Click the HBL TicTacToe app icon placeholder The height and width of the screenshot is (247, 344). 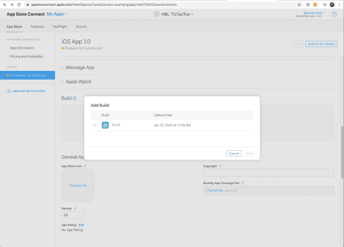[x=157, y=14]
